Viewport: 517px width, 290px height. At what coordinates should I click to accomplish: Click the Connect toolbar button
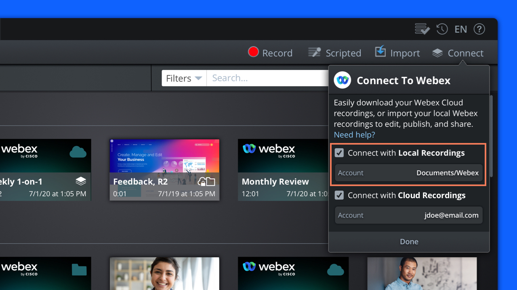click(x=458, y=53)
